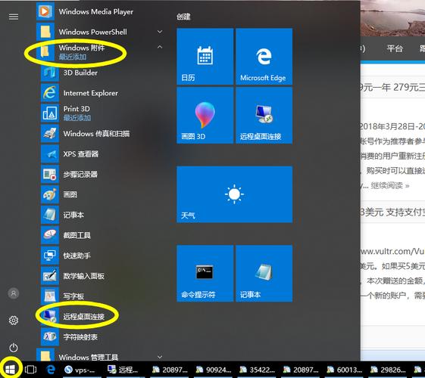425x378 pixels.
Task: Switch to the 90924... taskbar window
Action: tap(214, 370)
